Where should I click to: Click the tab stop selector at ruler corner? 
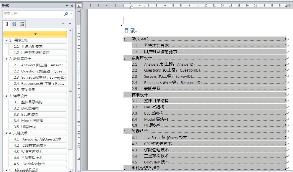click(79, 6)
